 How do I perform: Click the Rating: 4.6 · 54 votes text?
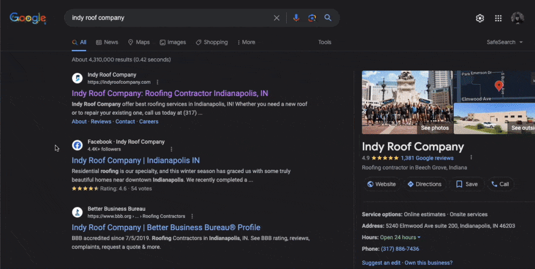pyautogui.click(x=126, y=188)
